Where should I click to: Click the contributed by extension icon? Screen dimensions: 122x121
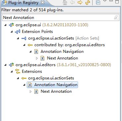point(30,45)
